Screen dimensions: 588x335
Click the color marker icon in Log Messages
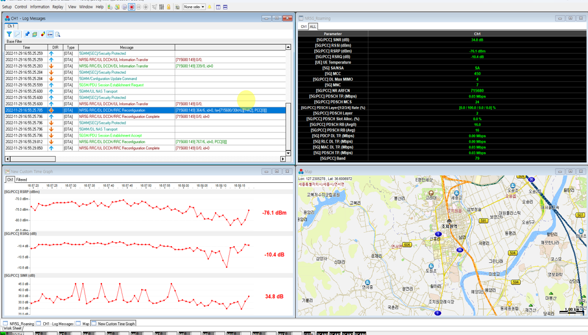43,35
